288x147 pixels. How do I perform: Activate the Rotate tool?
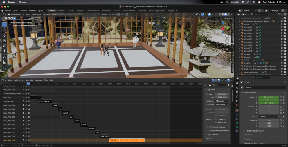(x=4, y=41)
